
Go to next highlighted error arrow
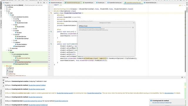pyautogui.click(x=184, y=5)
